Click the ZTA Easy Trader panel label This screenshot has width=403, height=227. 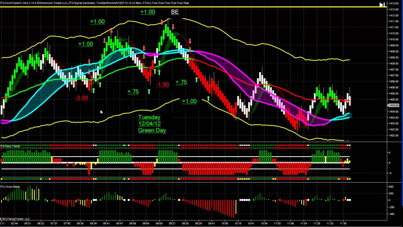(10, 146)
